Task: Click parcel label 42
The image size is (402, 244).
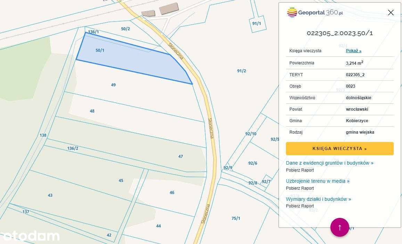Action: (109, 235)
